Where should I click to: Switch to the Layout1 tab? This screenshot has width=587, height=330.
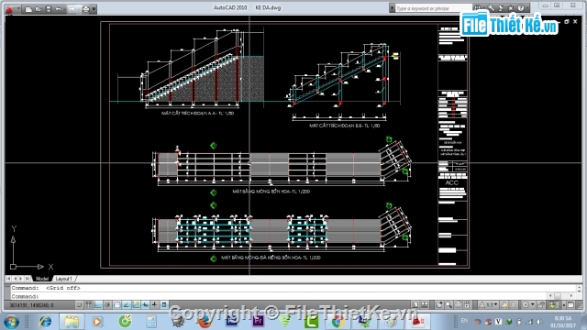[x=63, y=279]
